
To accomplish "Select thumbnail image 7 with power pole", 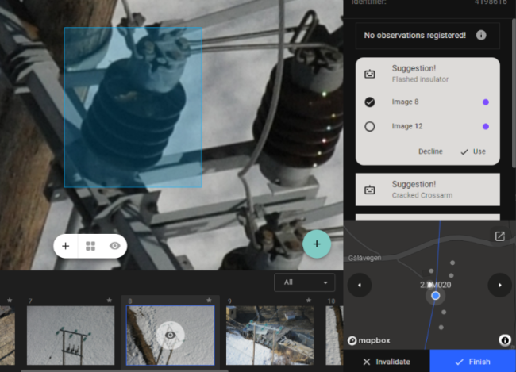I will point(71,336).
